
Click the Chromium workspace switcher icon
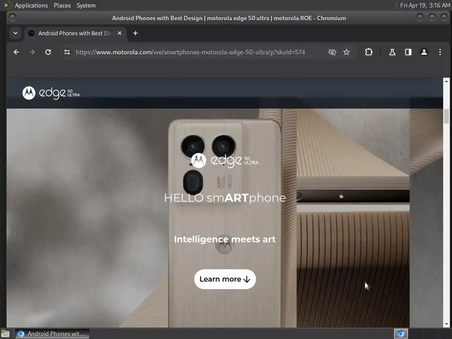(401, 334)
